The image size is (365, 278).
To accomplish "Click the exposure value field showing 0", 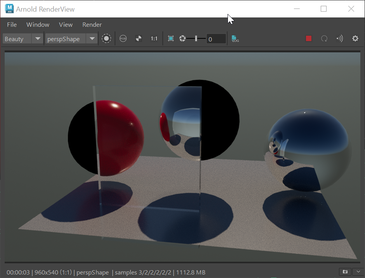I will 216,38.
